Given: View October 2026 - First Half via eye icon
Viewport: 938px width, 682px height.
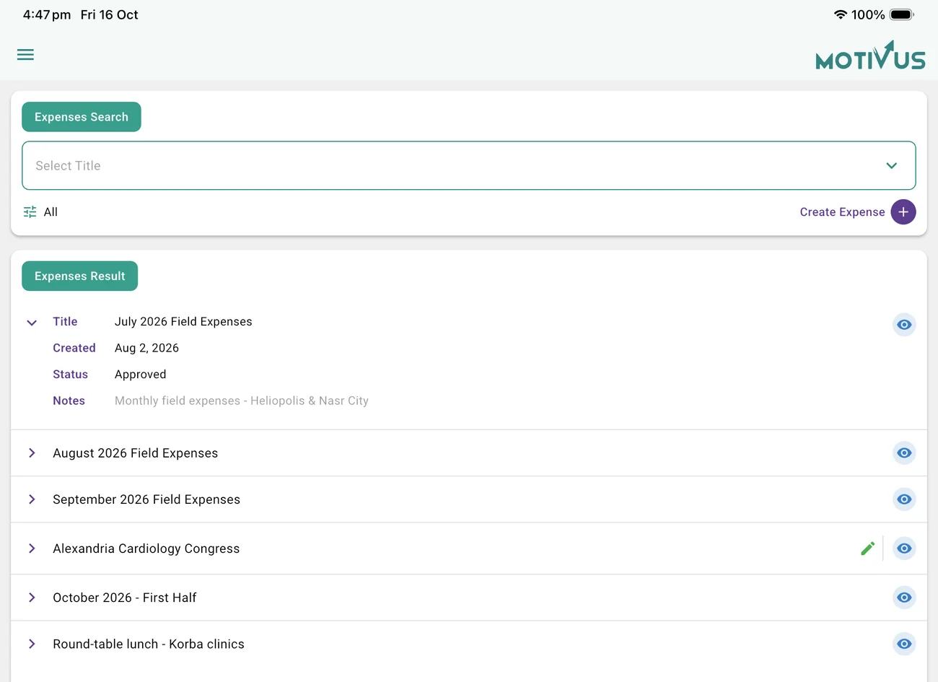Looking at the screenshot, I should pyautogui.click(x=904, y=598).
